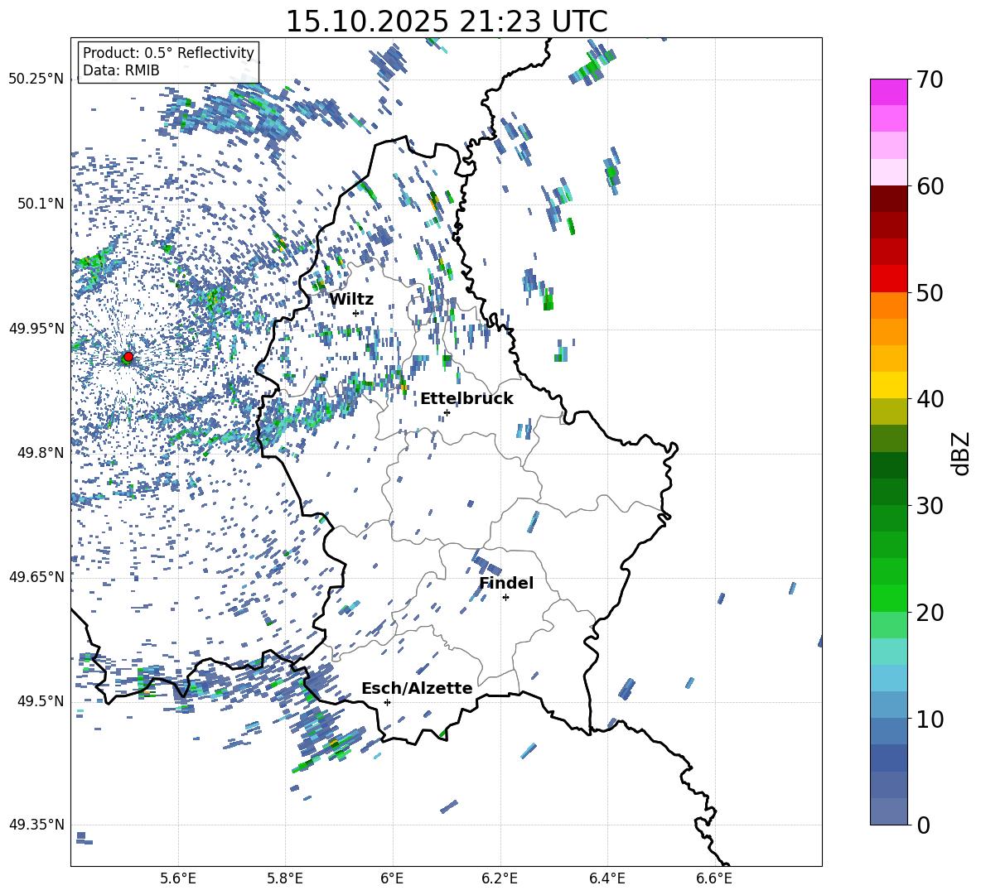Click the 50.25°N latitude tick label

(36, 79)
